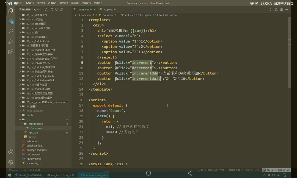The height and width of the screenshot is (178, 297).
Task: Create a new folder in explorer
Action: (51, 9)
